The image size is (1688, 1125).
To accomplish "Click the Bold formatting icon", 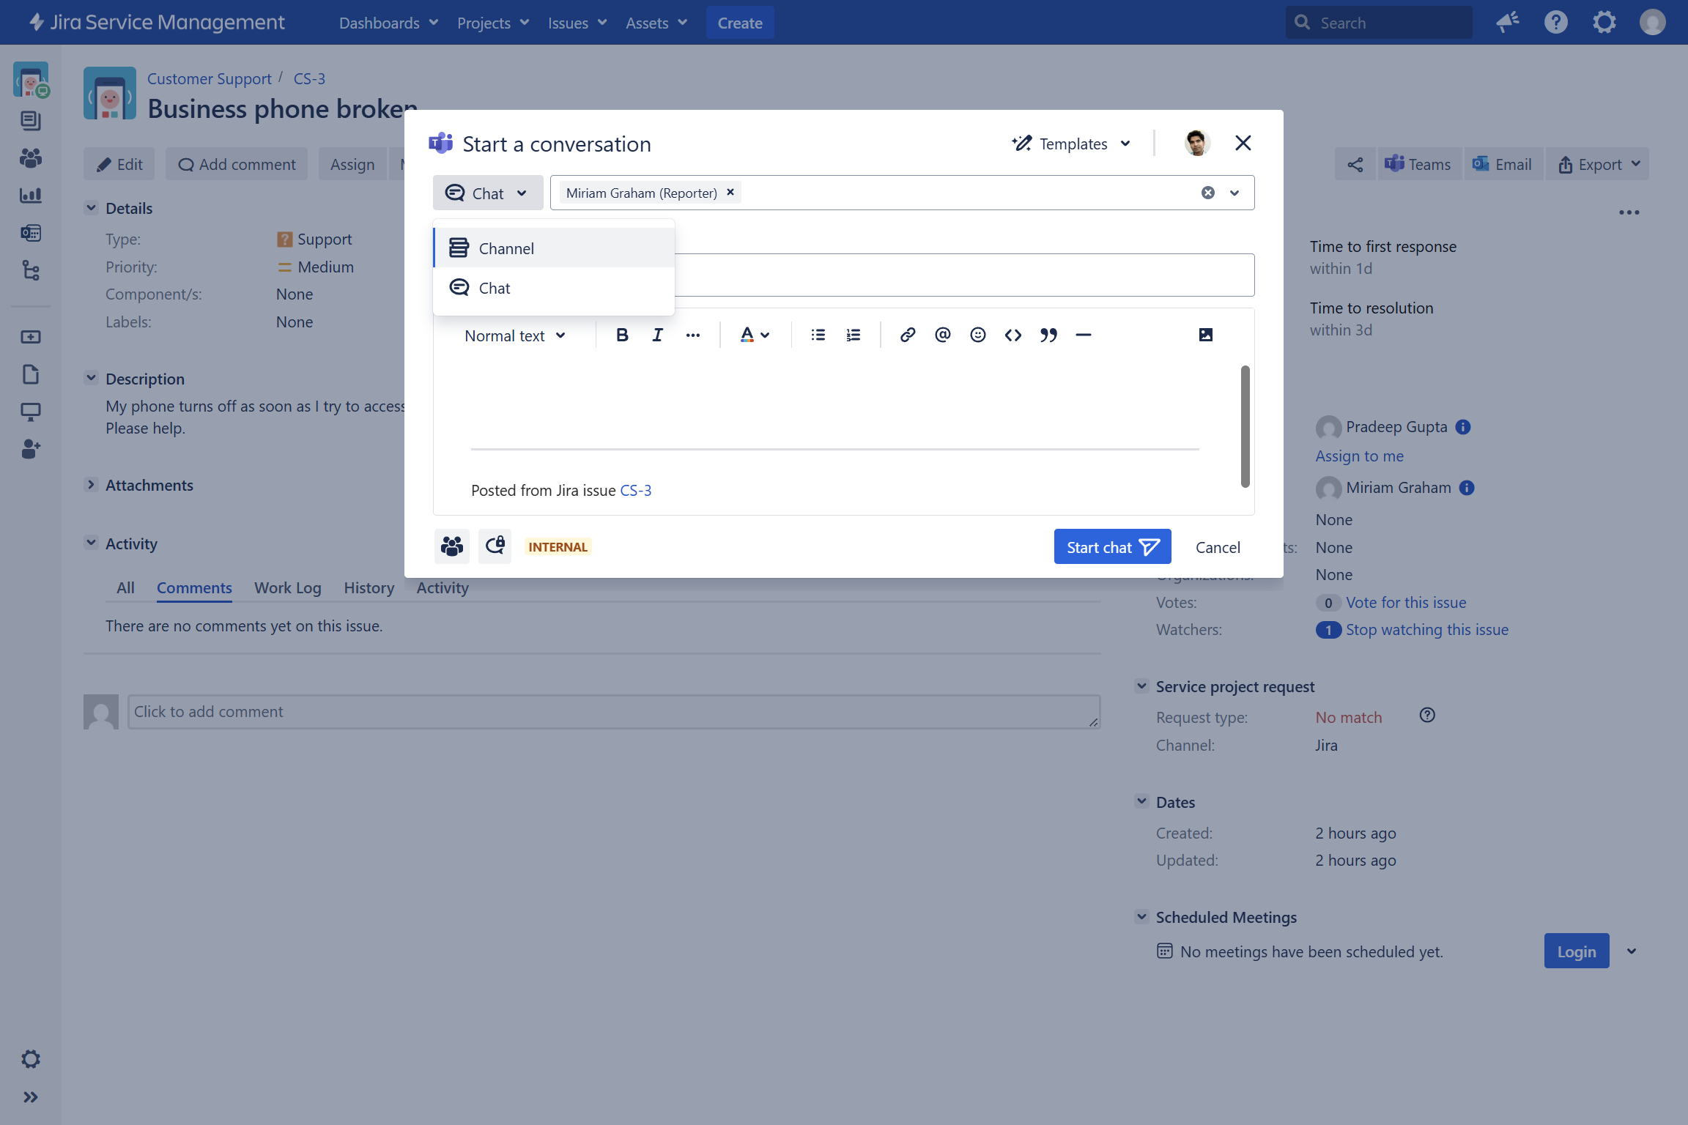I will [622, 335].
